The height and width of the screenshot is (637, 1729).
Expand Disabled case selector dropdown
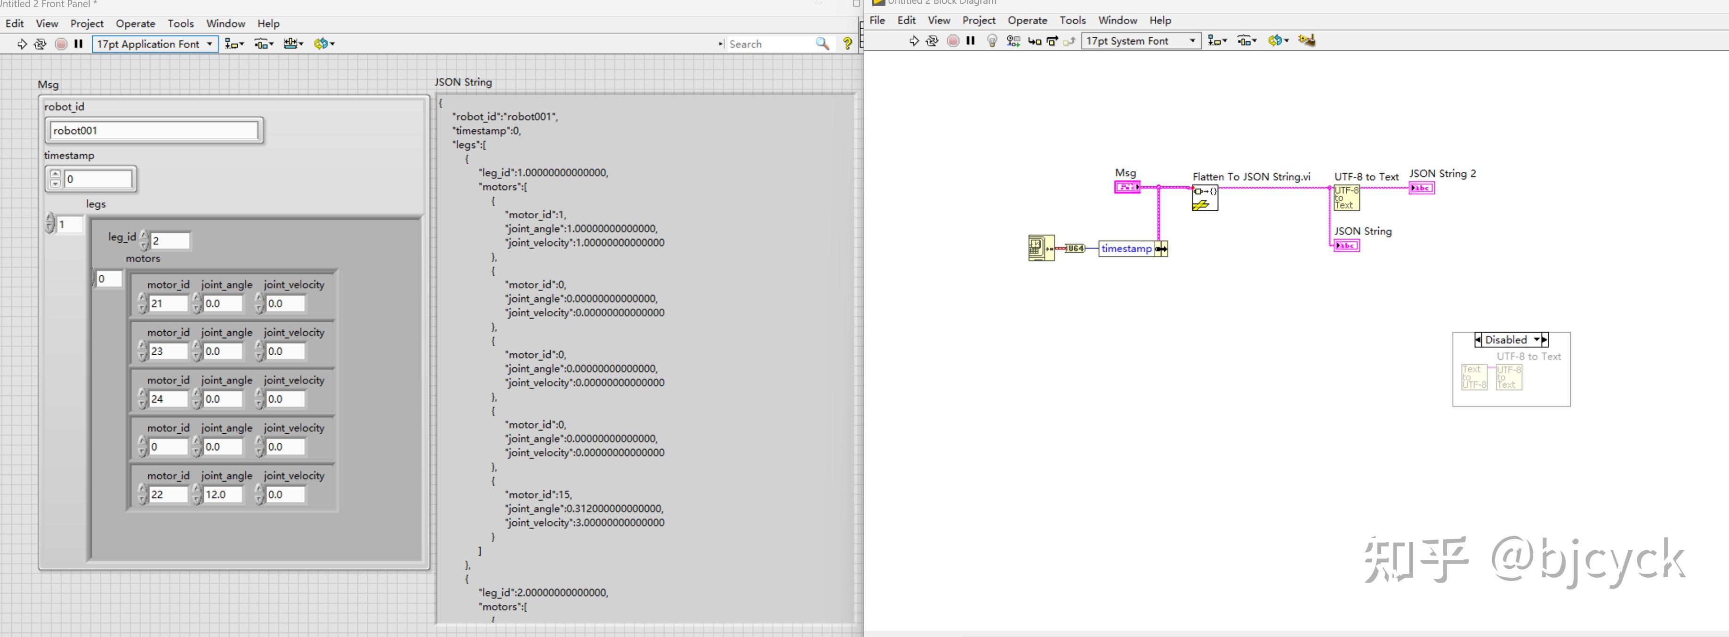1537,340
